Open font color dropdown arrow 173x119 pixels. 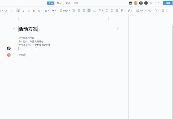[x=49, y=11]
